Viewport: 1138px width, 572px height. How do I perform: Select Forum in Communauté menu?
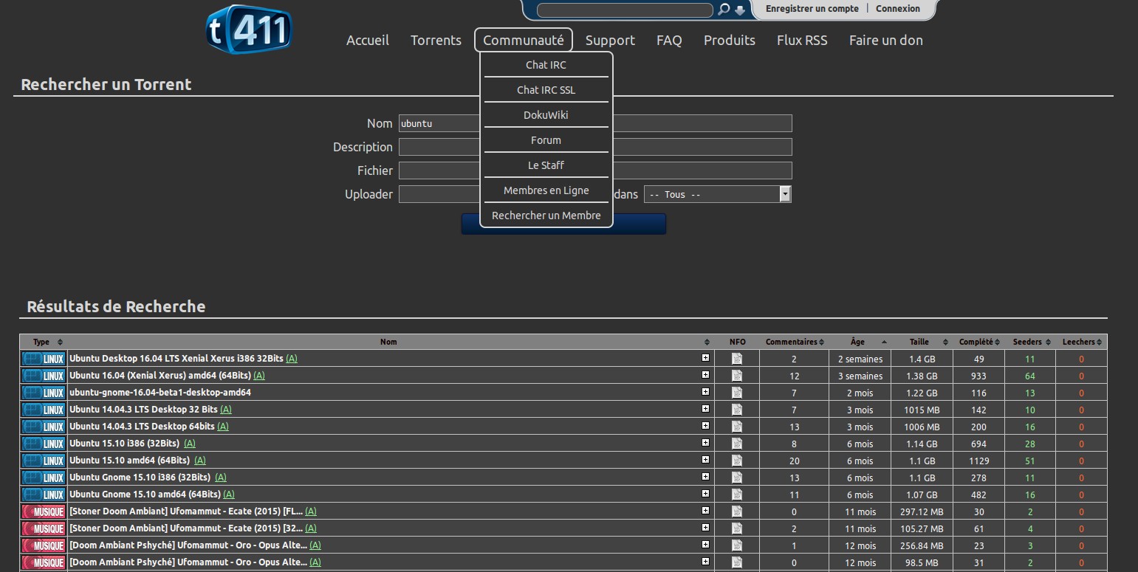point(546,140)
